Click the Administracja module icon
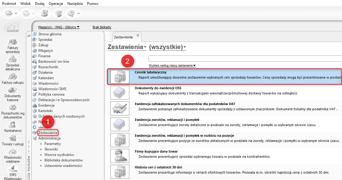 34,138
